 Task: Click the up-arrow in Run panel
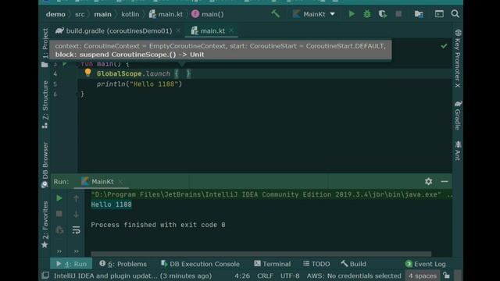76,198
